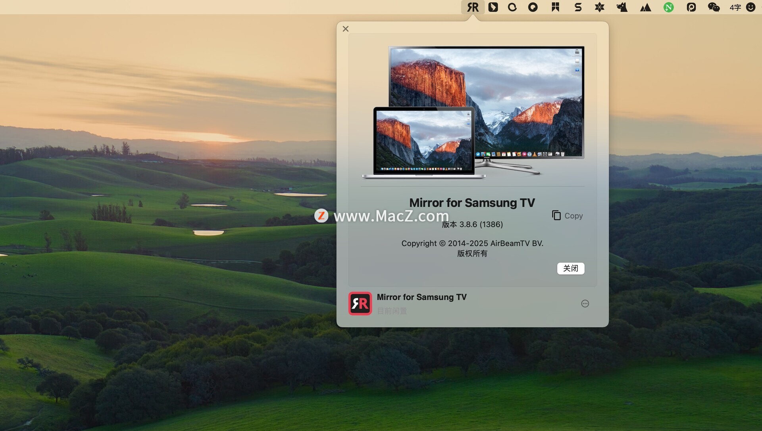The image size is (762, 431).
Task: Click the 关闭 button
Action: (571, 268)
